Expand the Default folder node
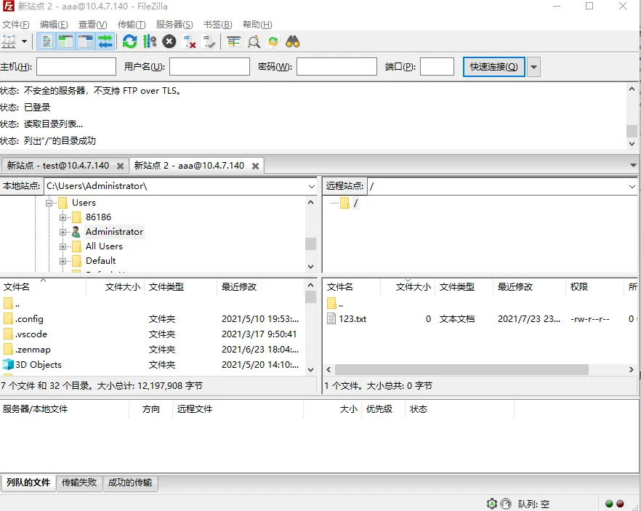Image resolution: width=641 pixels, height=511 pixels. pos(63,261)
